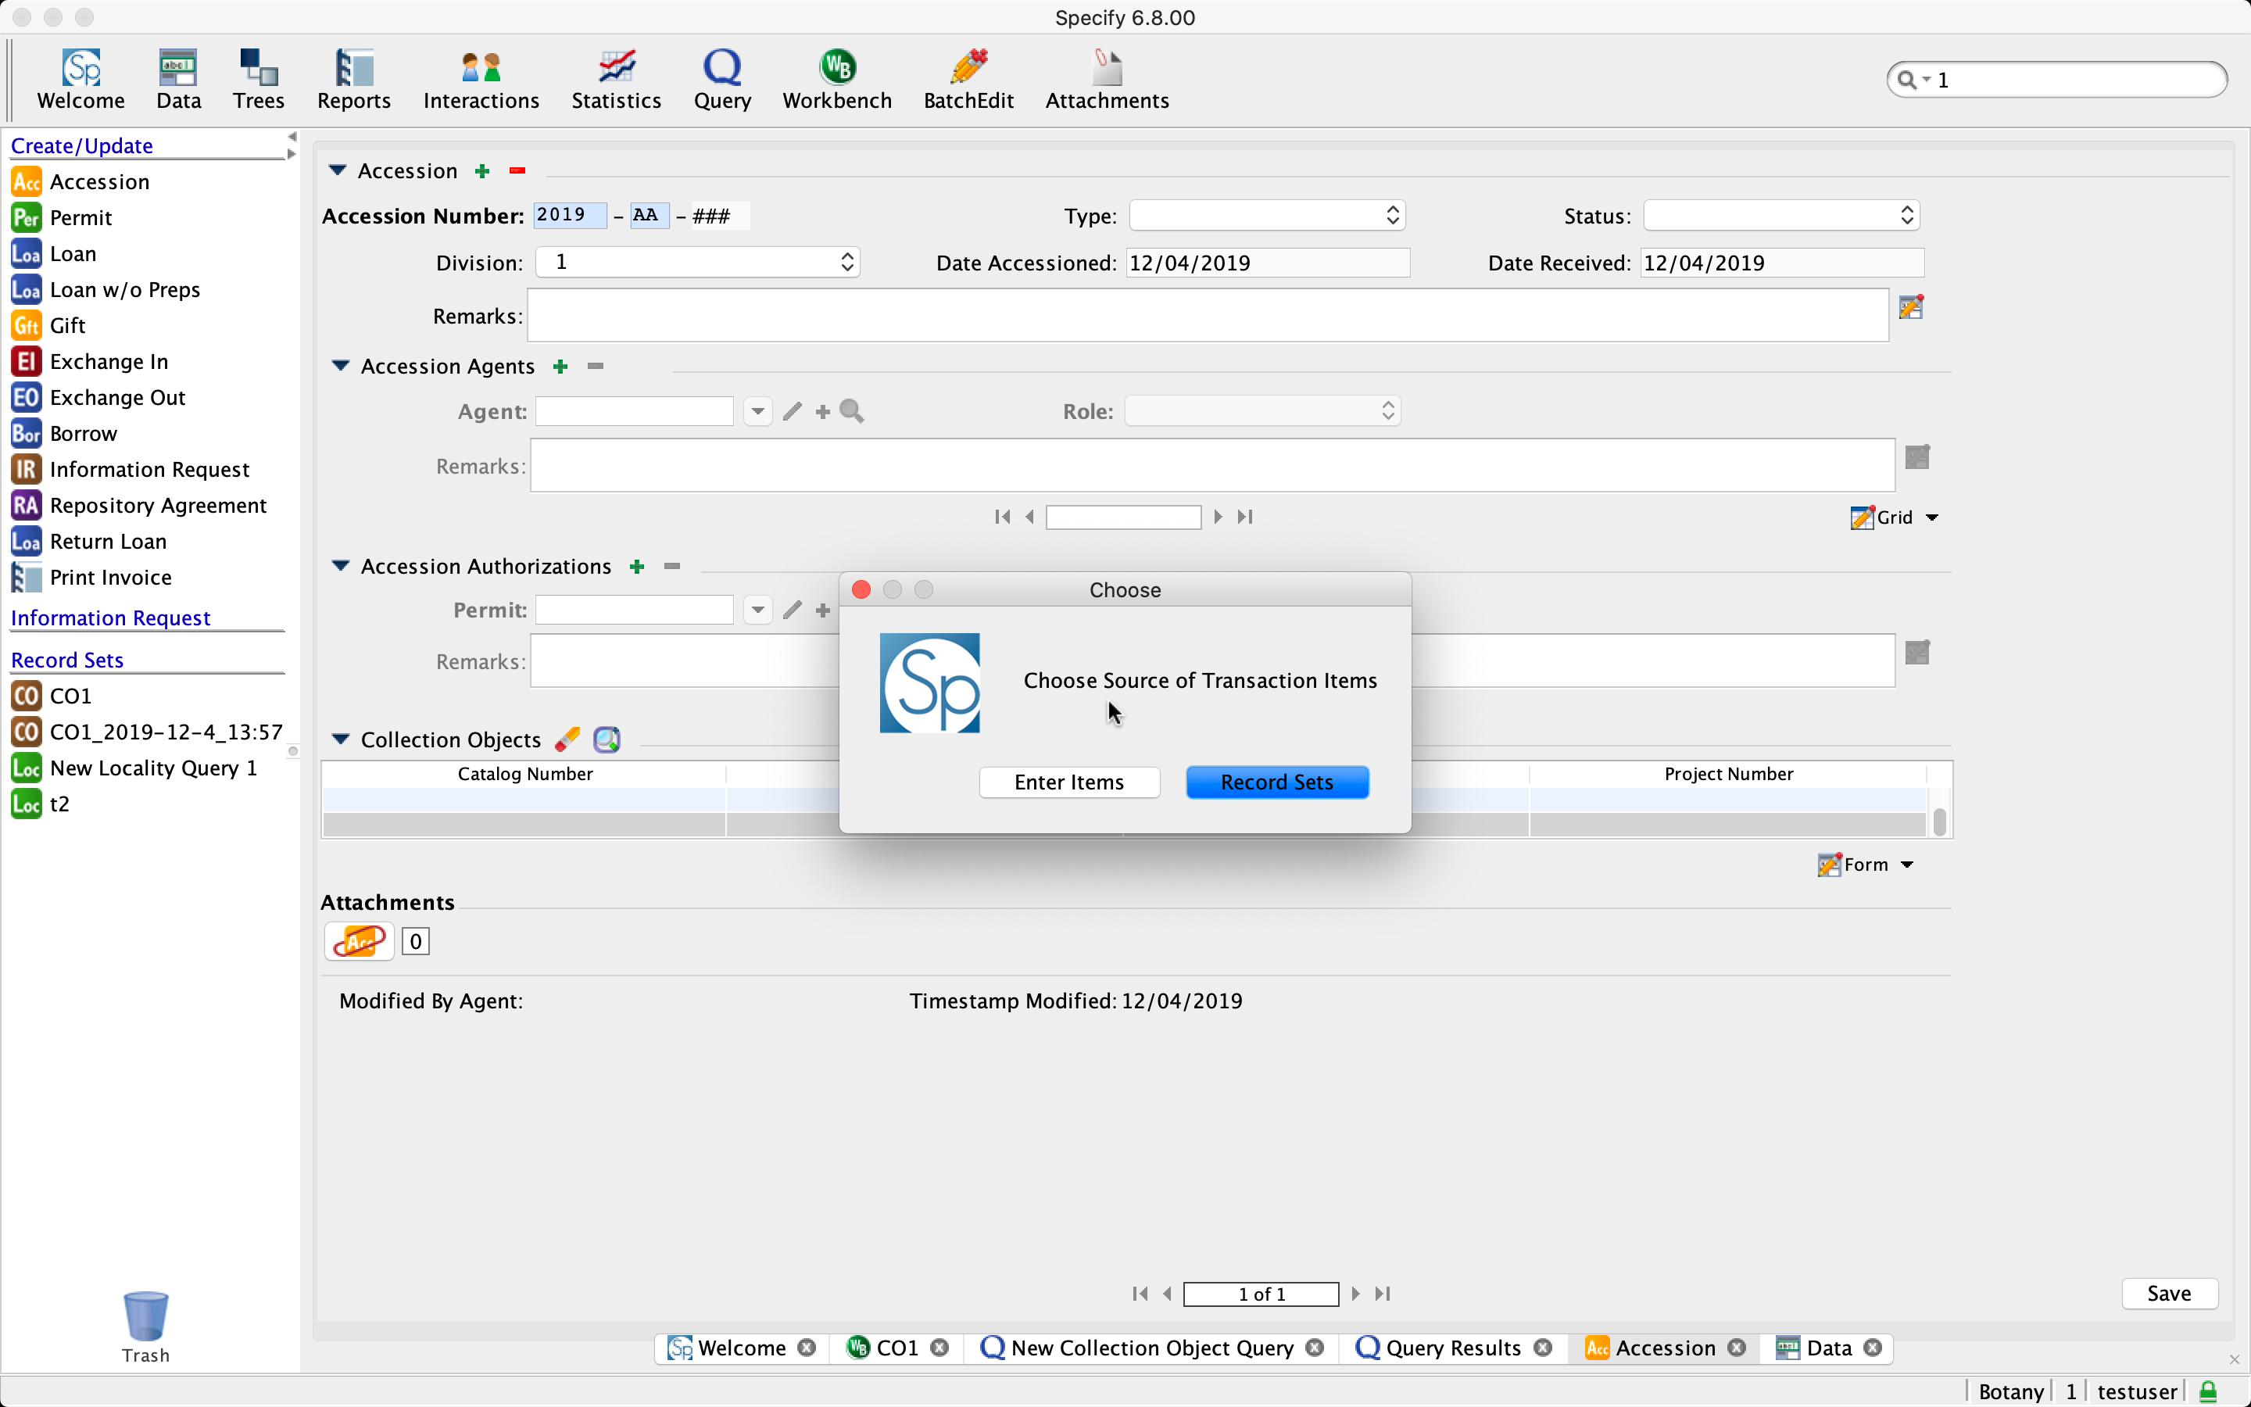Open the BatchEdit tool
The height and width of the screenshot is (1407, 2251).
[968, 79]
